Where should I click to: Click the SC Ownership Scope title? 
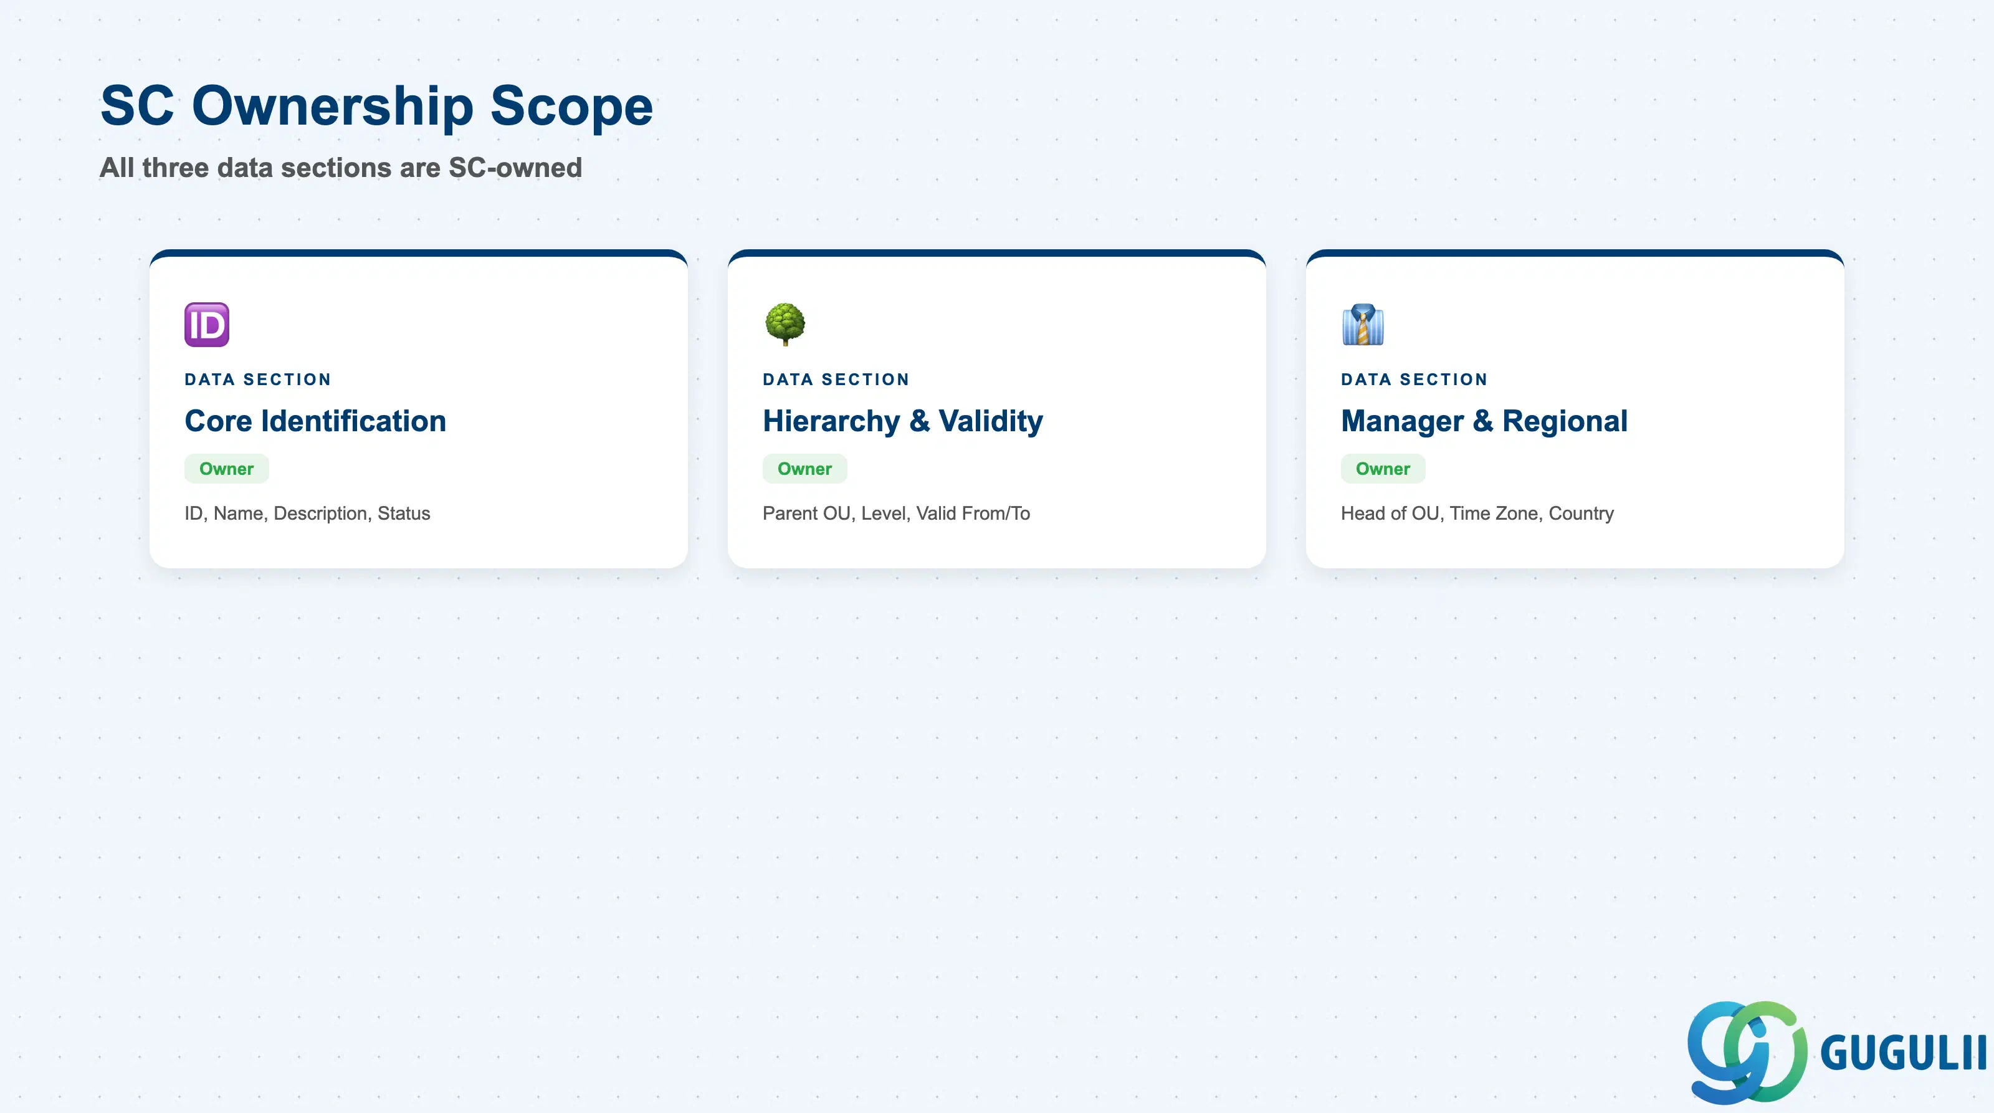377,106
